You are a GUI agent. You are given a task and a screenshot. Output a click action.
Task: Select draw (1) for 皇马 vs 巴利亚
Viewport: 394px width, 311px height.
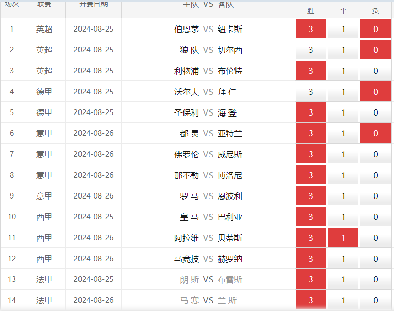343,216
